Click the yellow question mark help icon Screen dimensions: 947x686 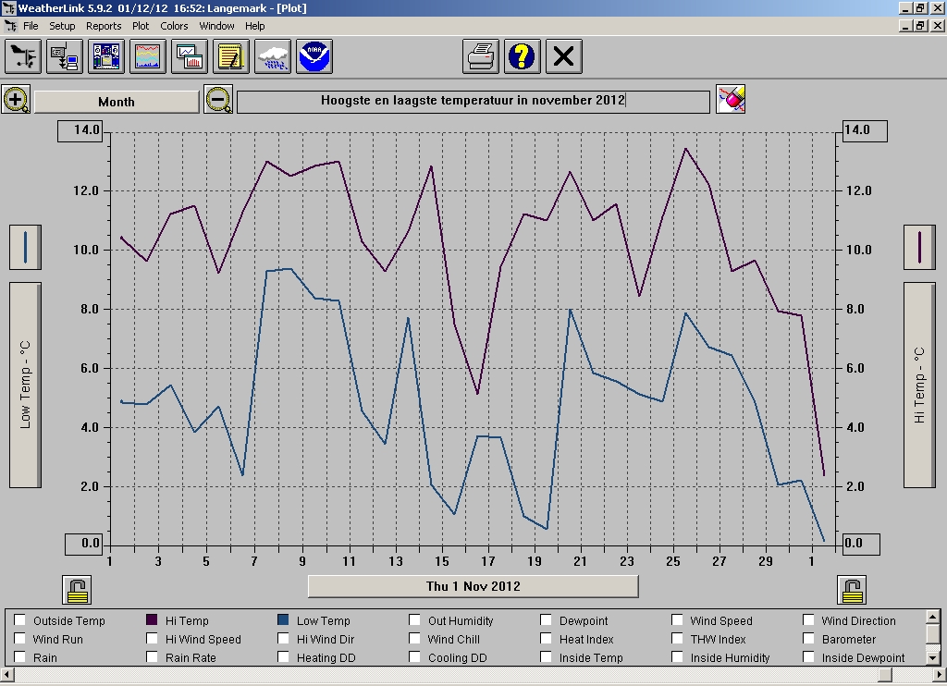click(x=523, y=56)
